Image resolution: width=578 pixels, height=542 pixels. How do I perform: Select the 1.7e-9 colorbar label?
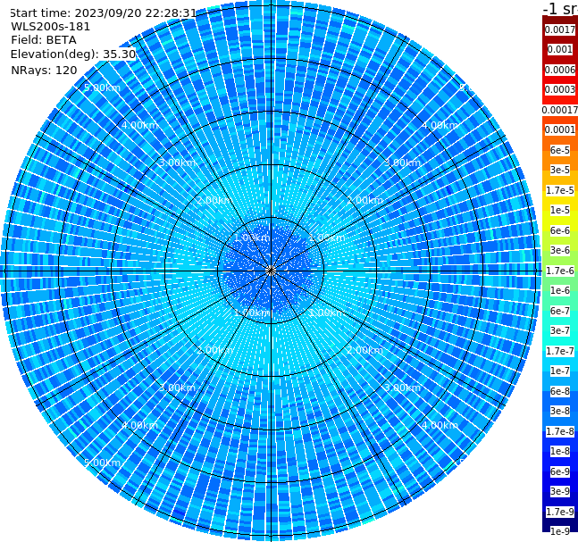tap(560, 512)
